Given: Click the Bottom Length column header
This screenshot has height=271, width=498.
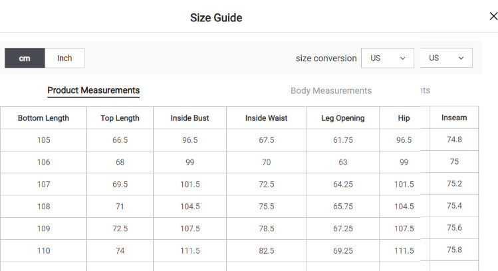Looking at the screenshot, I should [x=43, y=118].
